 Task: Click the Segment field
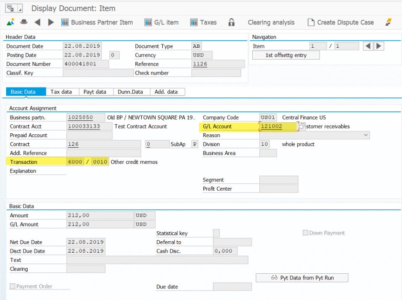pos(279,180)
